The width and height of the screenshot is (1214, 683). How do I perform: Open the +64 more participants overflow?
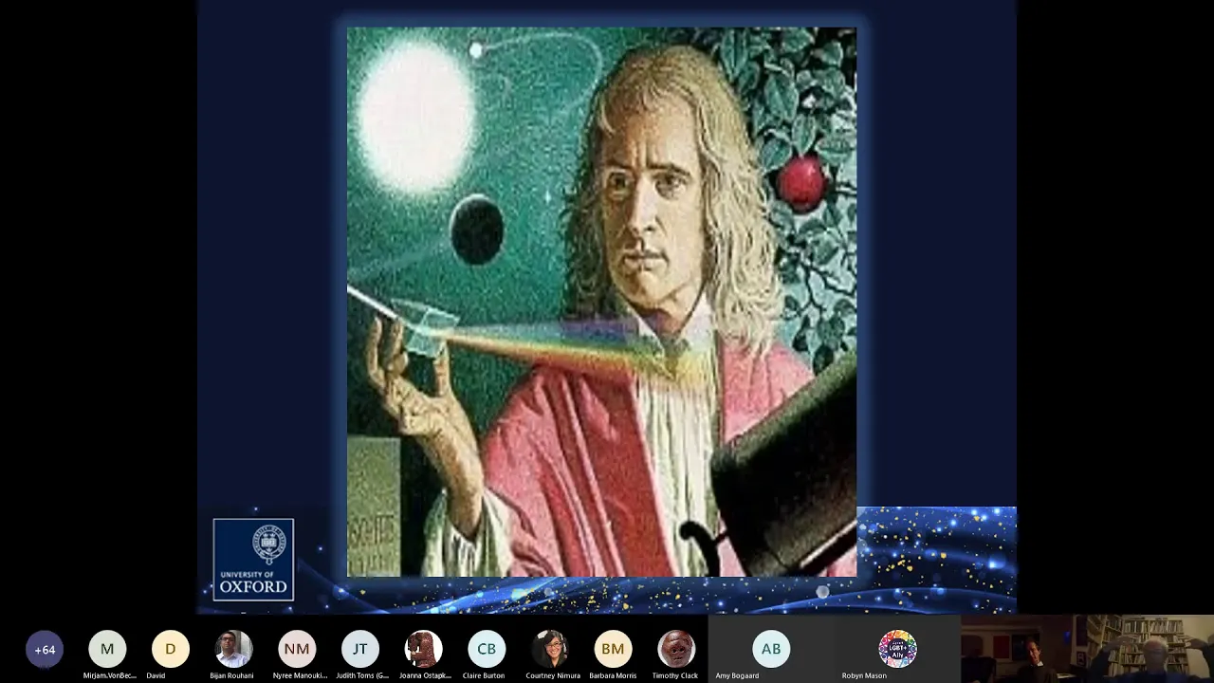(45, 650)
